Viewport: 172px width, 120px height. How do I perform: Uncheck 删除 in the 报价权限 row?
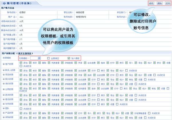tap(39, 79)
